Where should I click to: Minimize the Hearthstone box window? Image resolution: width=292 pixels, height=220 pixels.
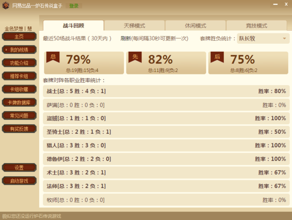click(x=275, y=5)
